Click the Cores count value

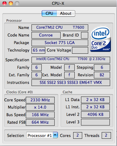(x=78, y=135)
